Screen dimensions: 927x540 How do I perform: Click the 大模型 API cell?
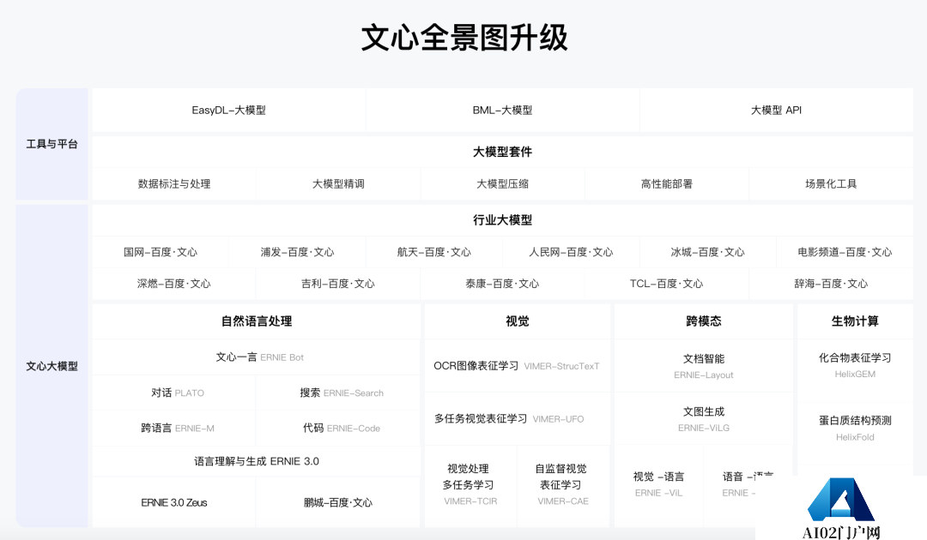(x=776, y=111)
